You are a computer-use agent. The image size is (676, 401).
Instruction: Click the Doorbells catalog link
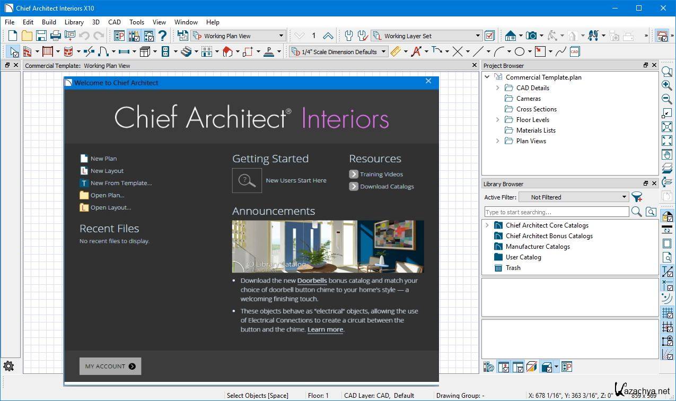[x=312, y=281]
